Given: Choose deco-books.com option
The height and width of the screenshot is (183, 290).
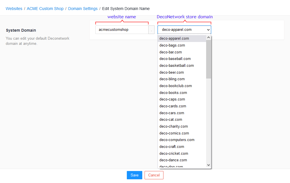Looking at the screenshot, I should coord(182,93).
